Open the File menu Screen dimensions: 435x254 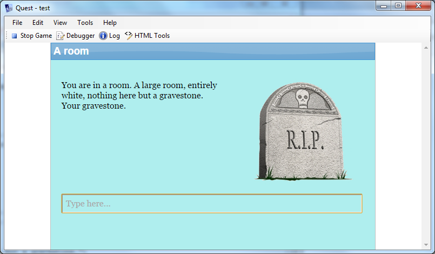(x=17, y=23)
